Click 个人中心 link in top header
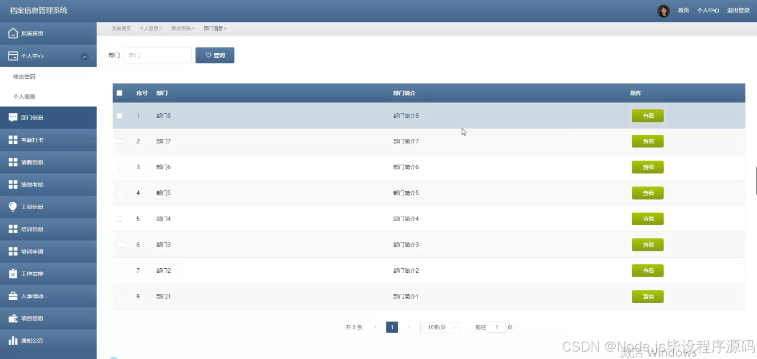This screenshot has width=757, height=359. [x=708, y=11]
